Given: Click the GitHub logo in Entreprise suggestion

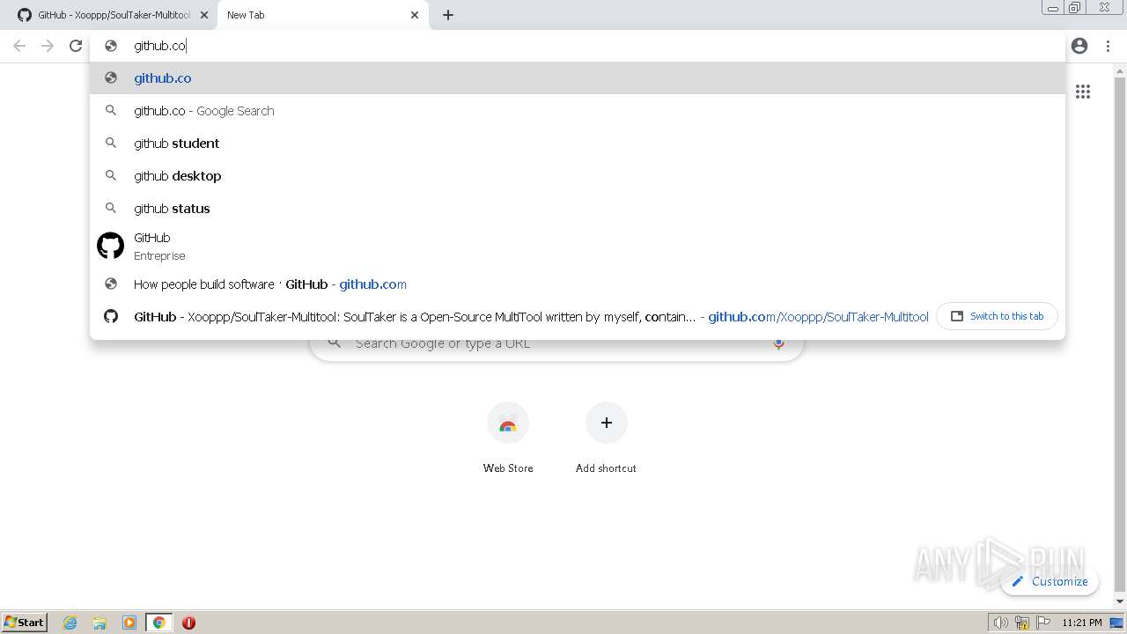Looking at the screenshot, I should [x=110, y=247].
